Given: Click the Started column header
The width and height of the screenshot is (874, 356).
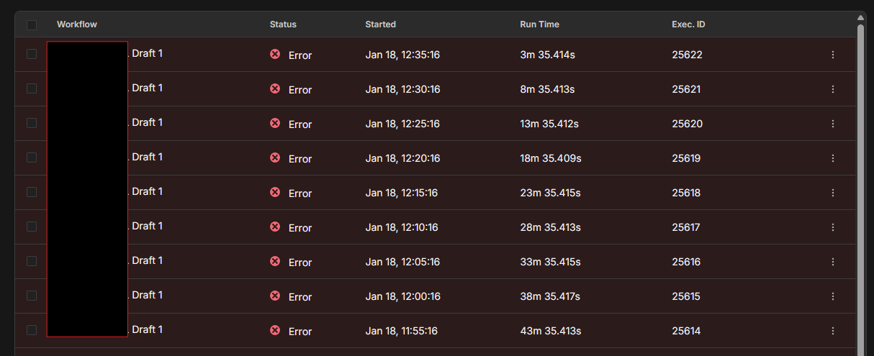Looking at the screenshot, I should 380,24.
